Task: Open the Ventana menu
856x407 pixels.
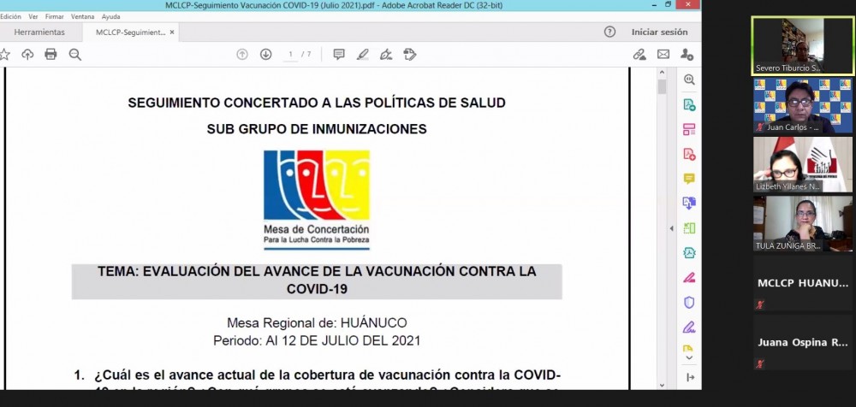Action: (83, 16)
